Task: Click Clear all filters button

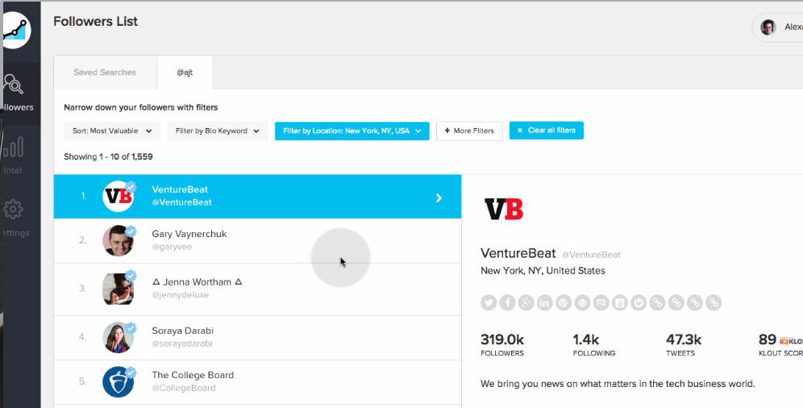Action: coord(547,131)
